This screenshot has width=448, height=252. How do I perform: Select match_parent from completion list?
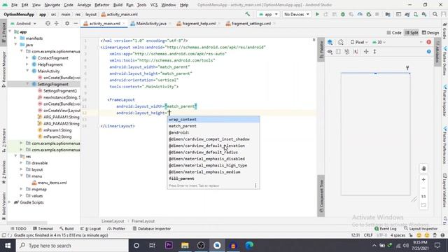[x=213, y=126]
